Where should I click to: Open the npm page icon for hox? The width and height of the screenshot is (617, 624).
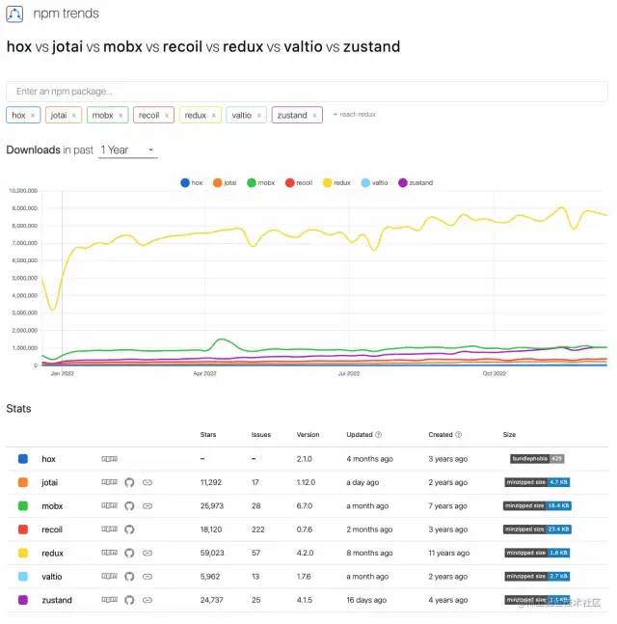point(109,459)
